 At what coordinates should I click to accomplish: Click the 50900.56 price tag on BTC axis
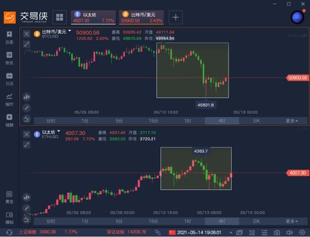pos(298,78)
